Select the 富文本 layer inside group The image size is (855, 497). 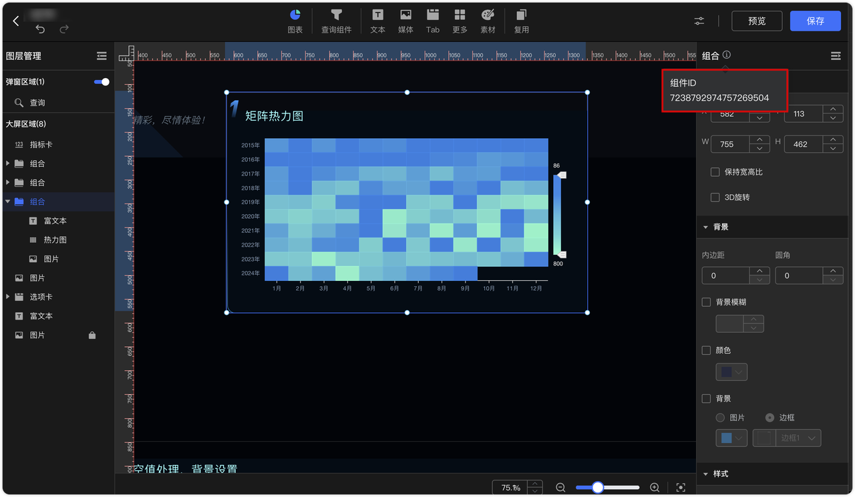[x=57, y=220]
